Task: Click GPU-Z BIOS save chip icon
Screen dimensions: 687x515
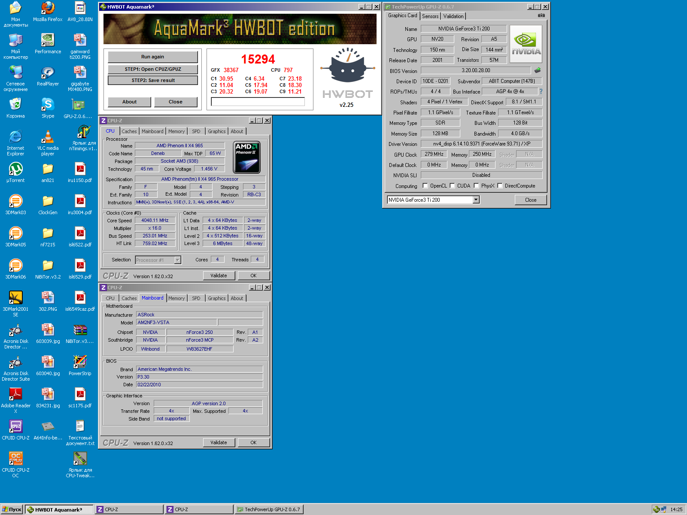Action: 538,70
